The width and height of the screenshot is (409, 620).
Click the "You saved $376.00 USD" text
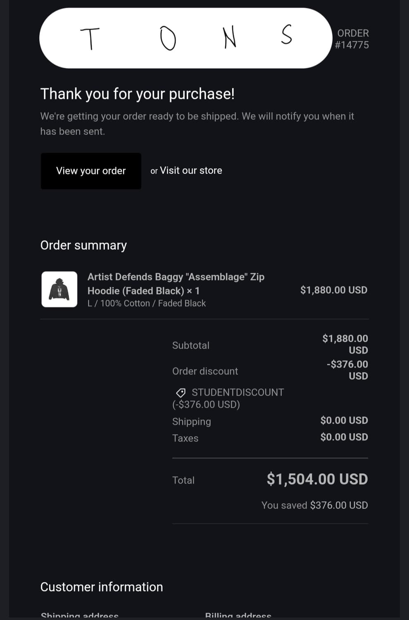click(x=314, y=505)
